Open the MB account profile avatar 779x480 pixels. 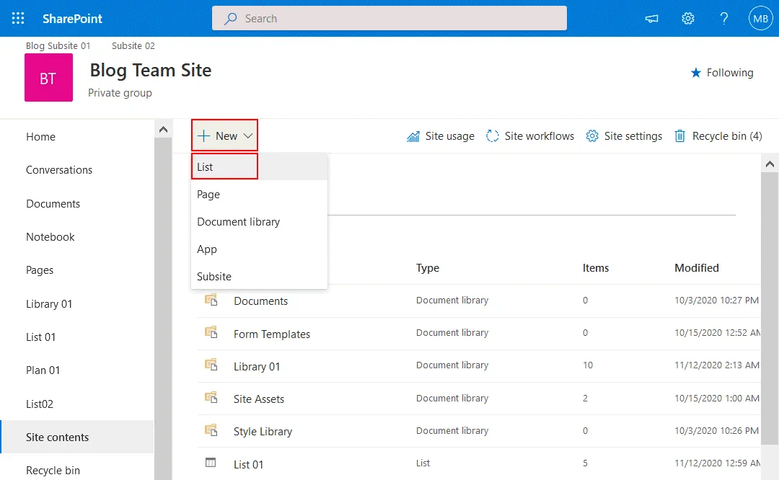760,19
